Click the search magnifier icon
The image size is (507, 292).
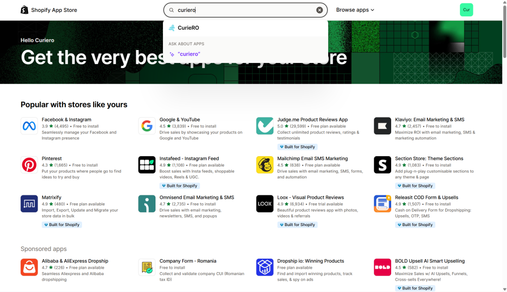coord(171,10)
